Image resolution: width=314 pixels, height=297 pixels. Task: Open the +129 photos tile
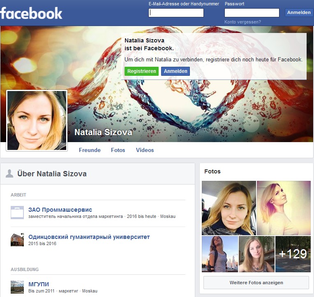293,254
